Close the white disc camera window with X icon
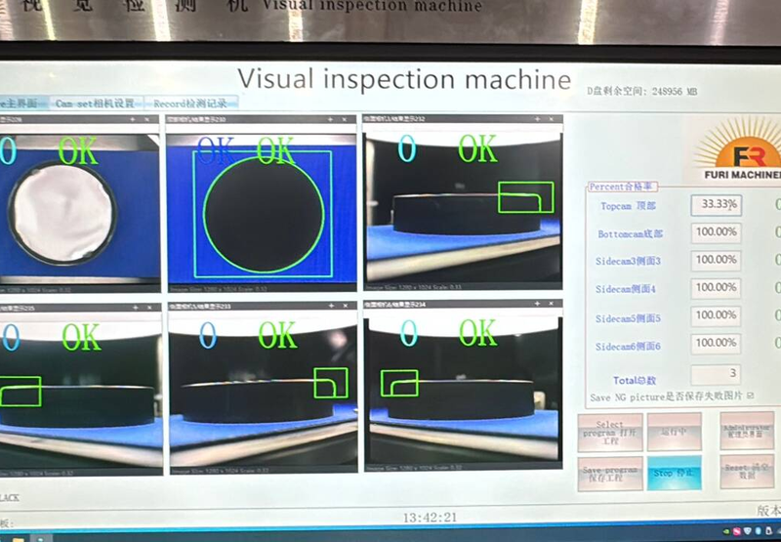 pyautogui.click(x=147, y=119)
